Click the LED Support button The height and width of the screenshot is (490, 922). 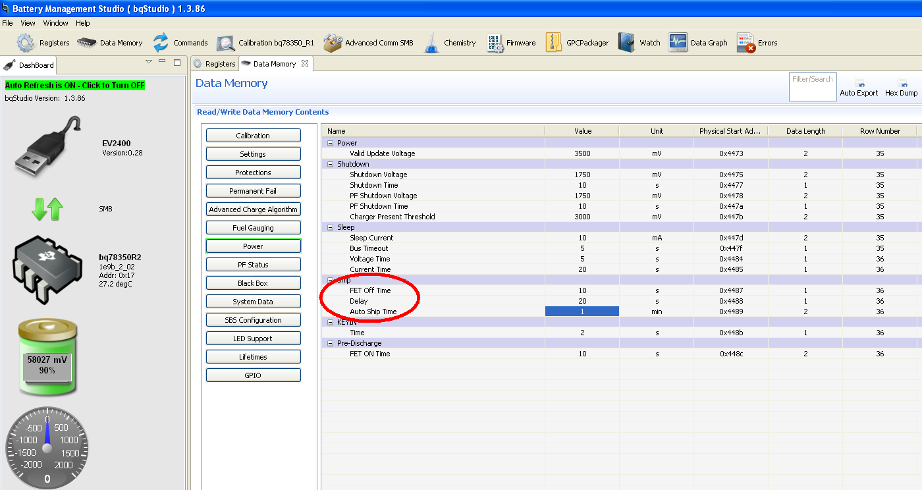pyautogui.click(x=254, y=339)
